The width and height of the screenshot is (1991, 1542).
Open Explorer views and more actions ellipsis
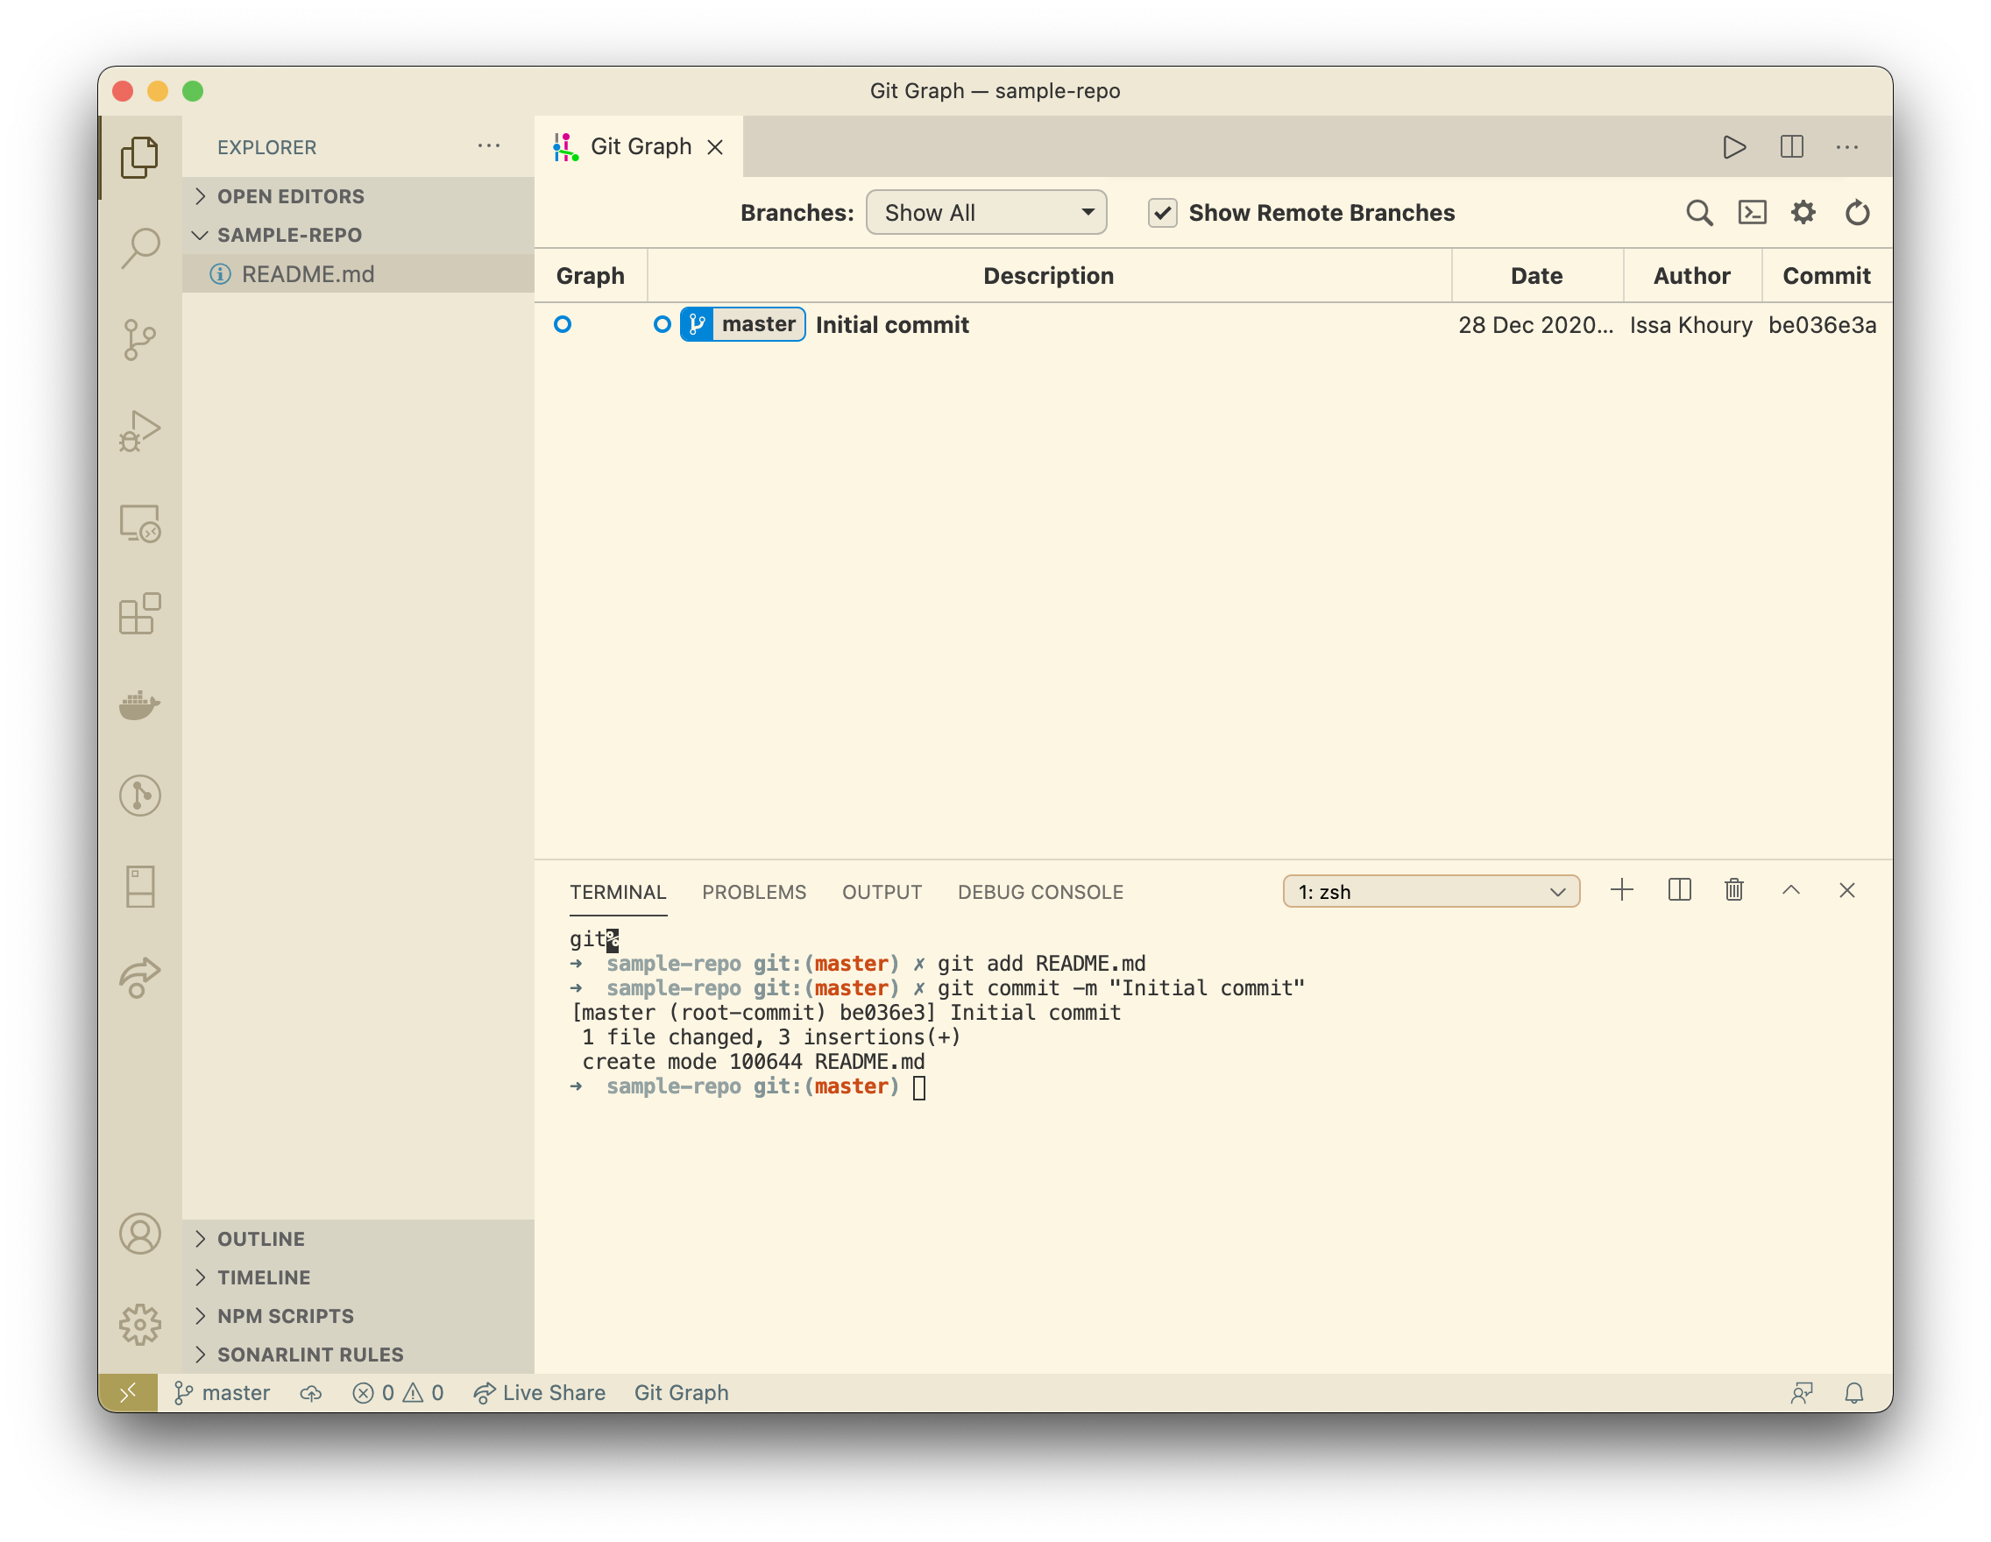(x=489, y=145)
